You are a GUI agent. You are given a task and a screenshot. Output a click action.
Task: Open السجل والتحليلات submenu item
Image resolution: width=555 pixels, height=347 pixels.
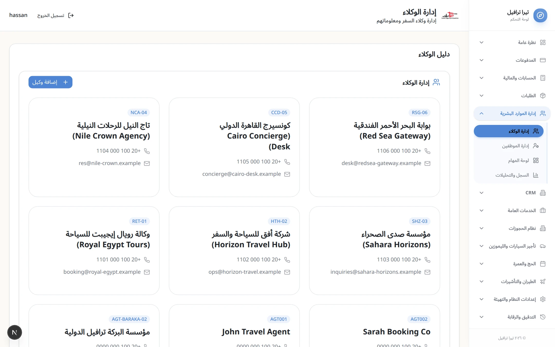coord(508,175)
